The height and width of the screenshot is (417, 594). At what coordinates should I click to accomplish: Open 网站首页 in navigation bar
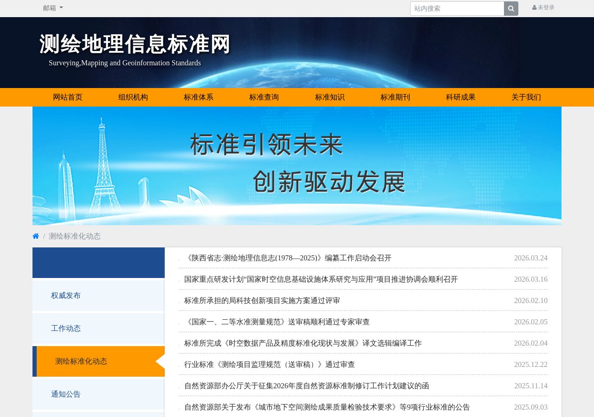click(68, 97)
